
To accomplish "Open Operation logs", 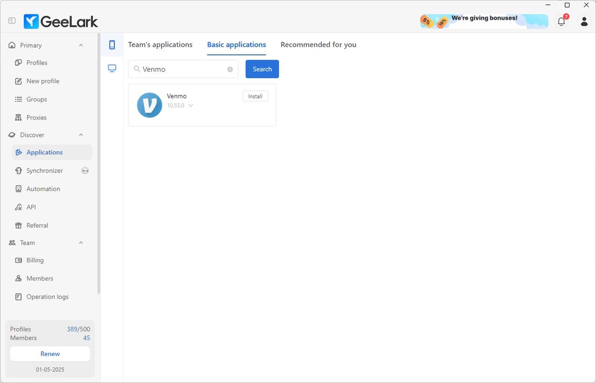I will click(52, 296).
